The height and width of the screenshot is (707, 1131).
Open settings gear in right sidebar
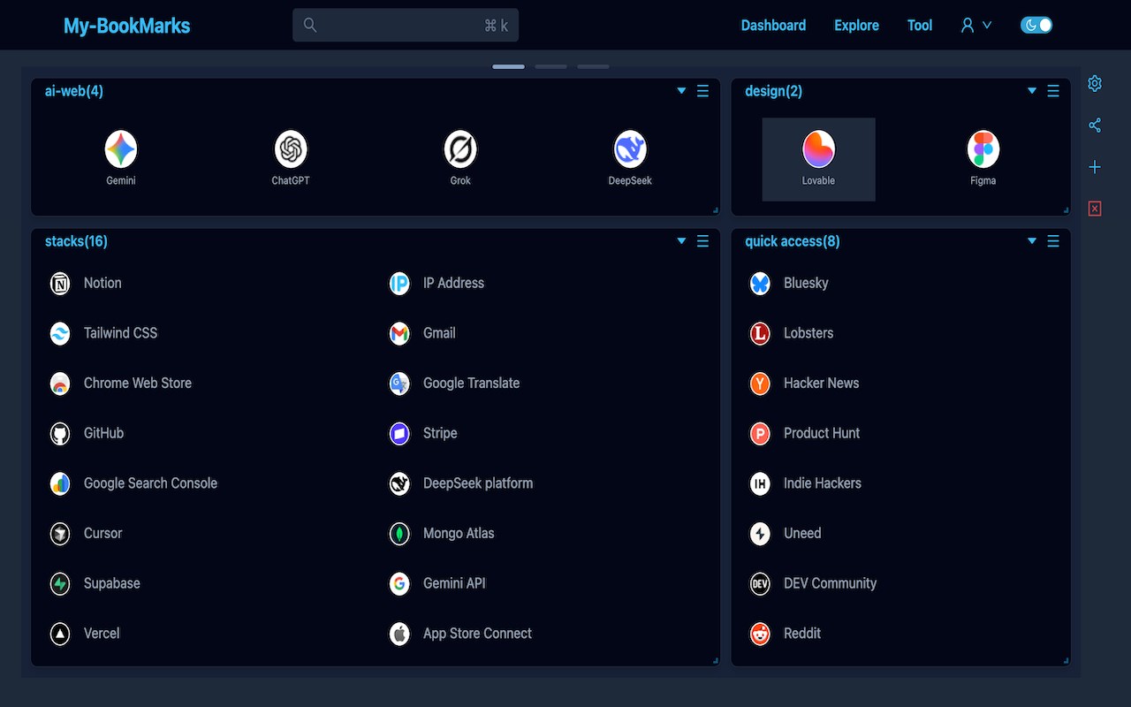[1095, 83]
